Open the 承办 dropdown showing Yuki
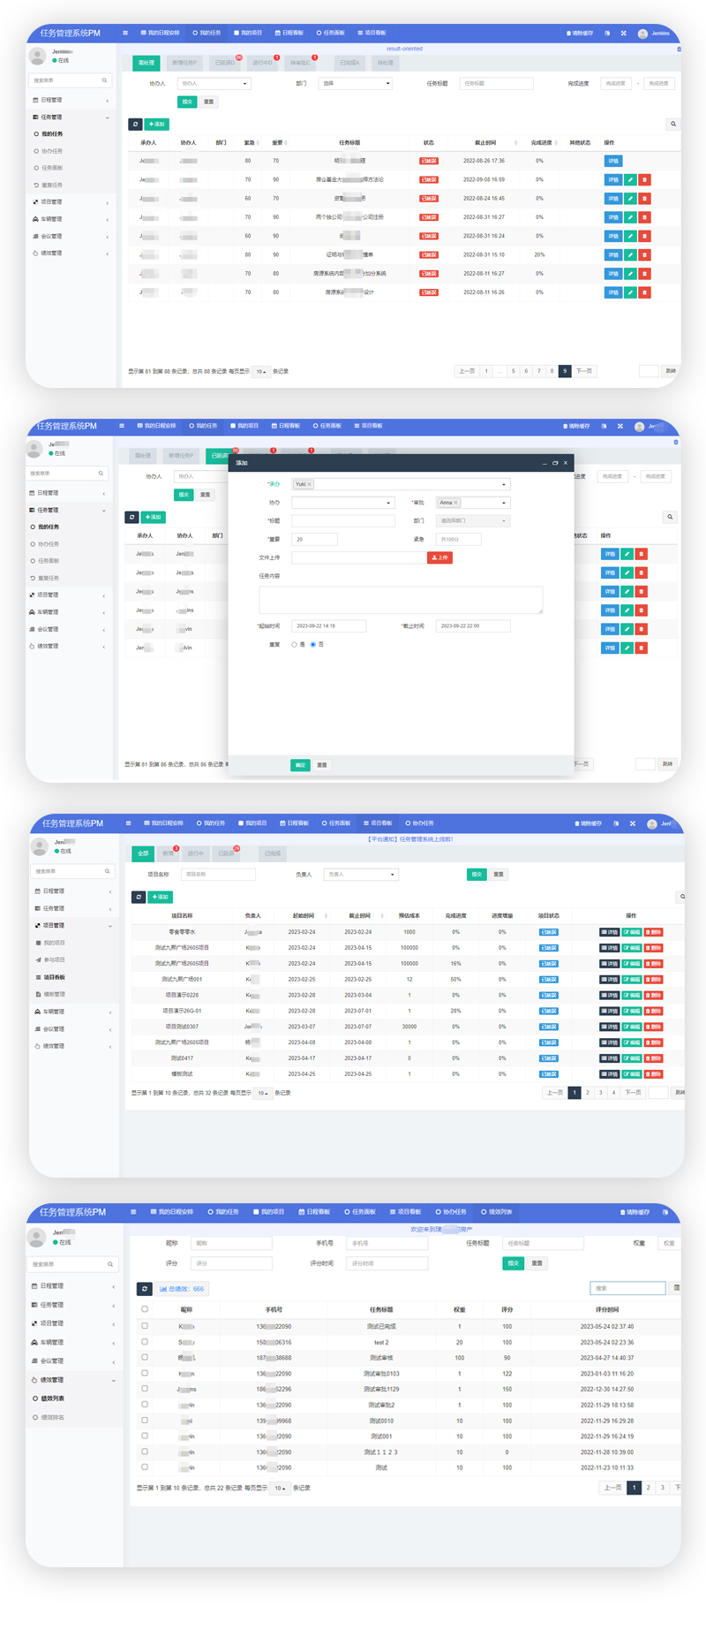The height and width of the screenshot is (1630, 706). coord(401,484)
